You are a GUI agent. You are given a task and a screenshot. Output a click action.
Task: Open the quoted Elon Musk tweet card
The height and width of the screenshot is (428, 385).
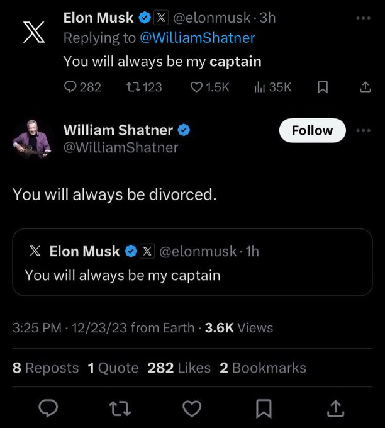point(192,262)
